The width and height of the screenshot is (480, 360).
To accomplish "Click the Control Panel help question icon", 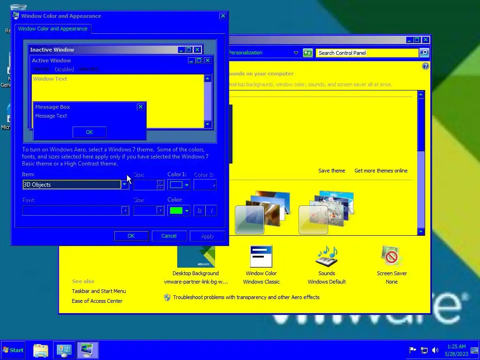I will click(425, 66).
